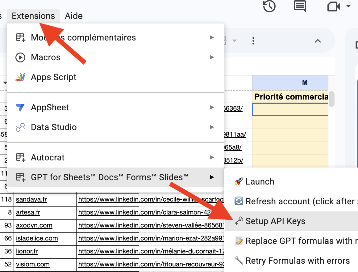The height and width of the screenshot is (272, 358).
Task: Expand the Modules complémentaires submenu arrow
Action: click(212, 37)
